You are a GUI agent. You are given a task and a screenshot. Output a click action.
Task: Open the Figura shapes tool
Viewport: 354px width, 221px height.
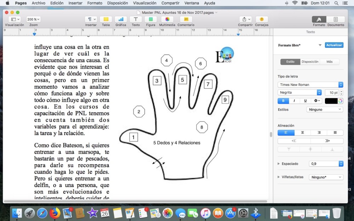click(x=150, y=19)
